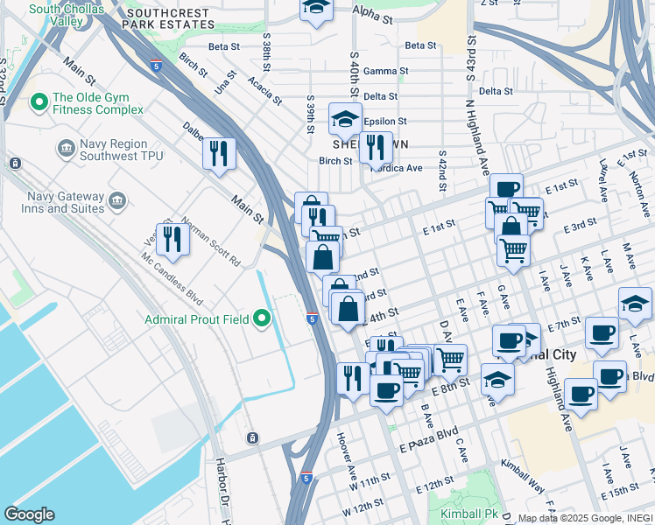Click the Google logo
This screenshot has width=655, height=525.
click(x=29, y=514)
